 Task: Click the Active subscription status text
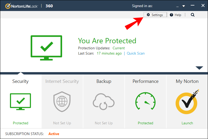pos(54,134)
